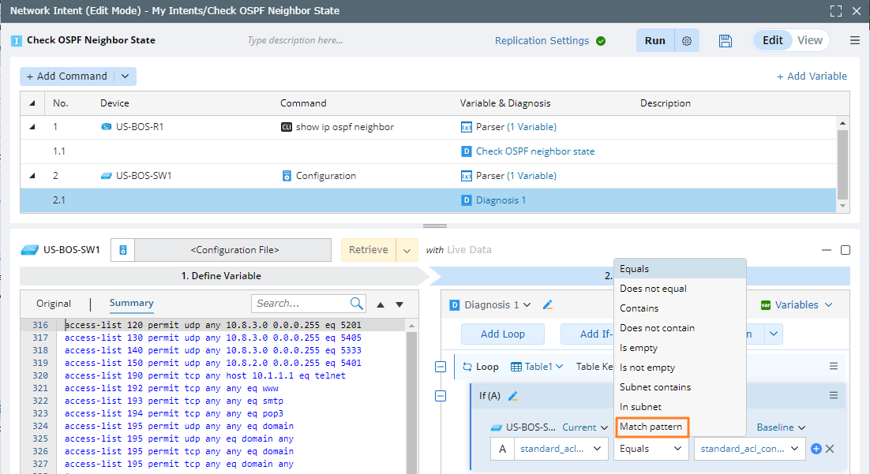Image resolution: width=870 pixels, height=474 pixels.
Task: Click the Add Variable link
Action: point(812,77)
